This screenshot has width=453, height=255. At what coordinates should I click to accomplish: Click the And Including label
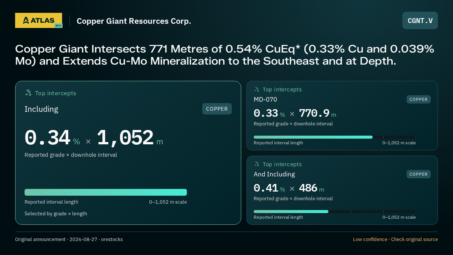tap(274, 174)
